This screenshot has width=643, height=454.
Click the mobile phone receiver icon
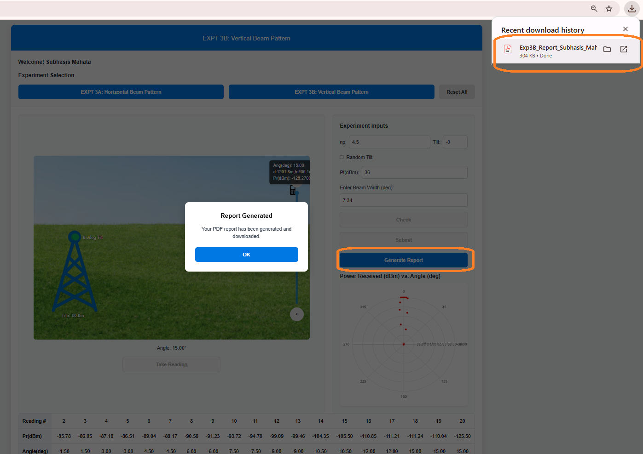point(292,190)
